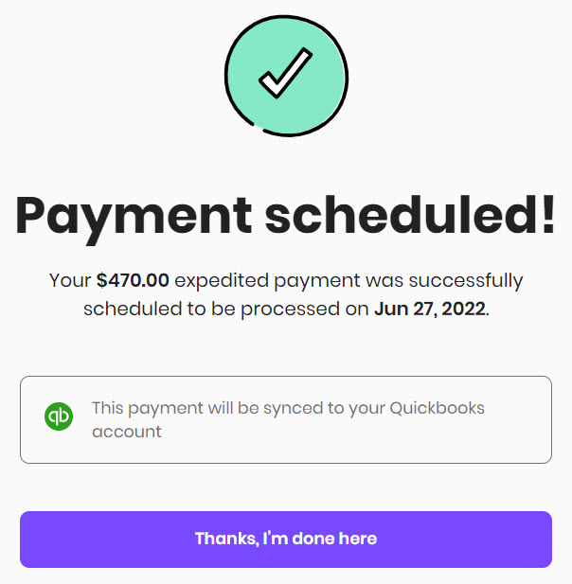Click the word "Quickbooks" in the sync notice
Image resolution: width=572 pixels, height=584 pixels.
pos(438,407)
